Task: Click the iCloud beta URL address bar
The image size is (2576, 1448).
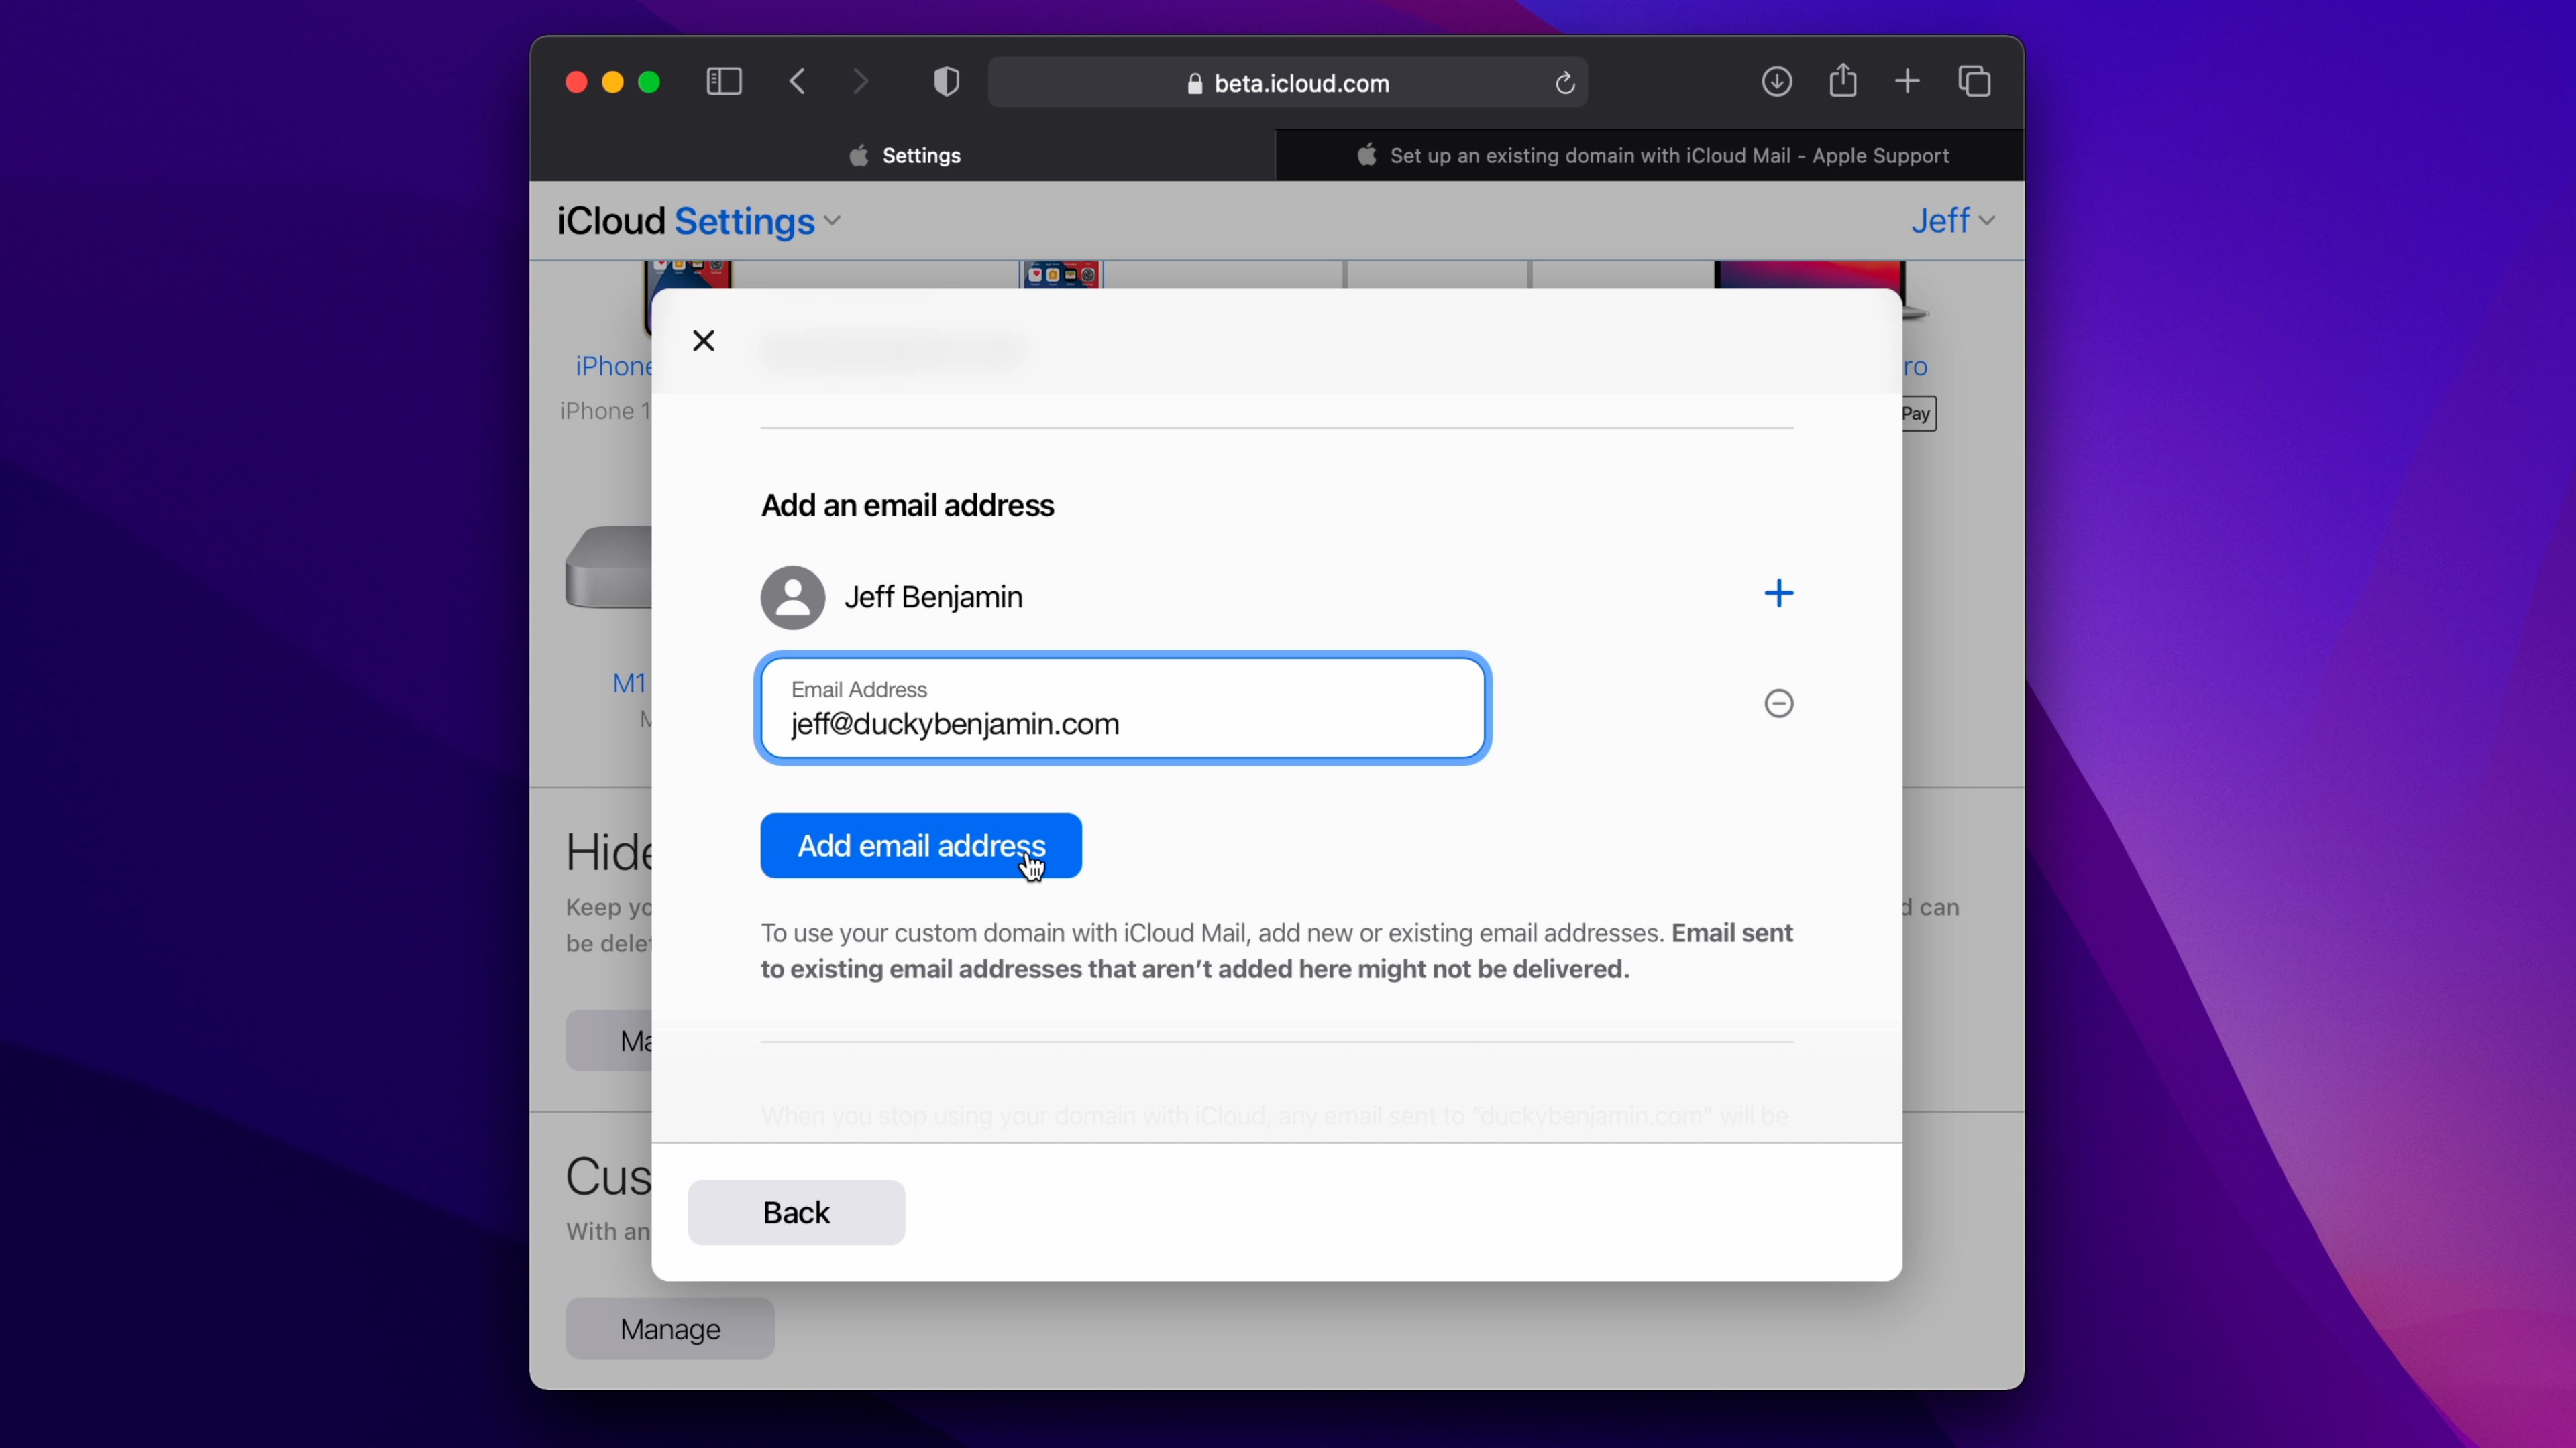Action: (x=1288, y=83)
